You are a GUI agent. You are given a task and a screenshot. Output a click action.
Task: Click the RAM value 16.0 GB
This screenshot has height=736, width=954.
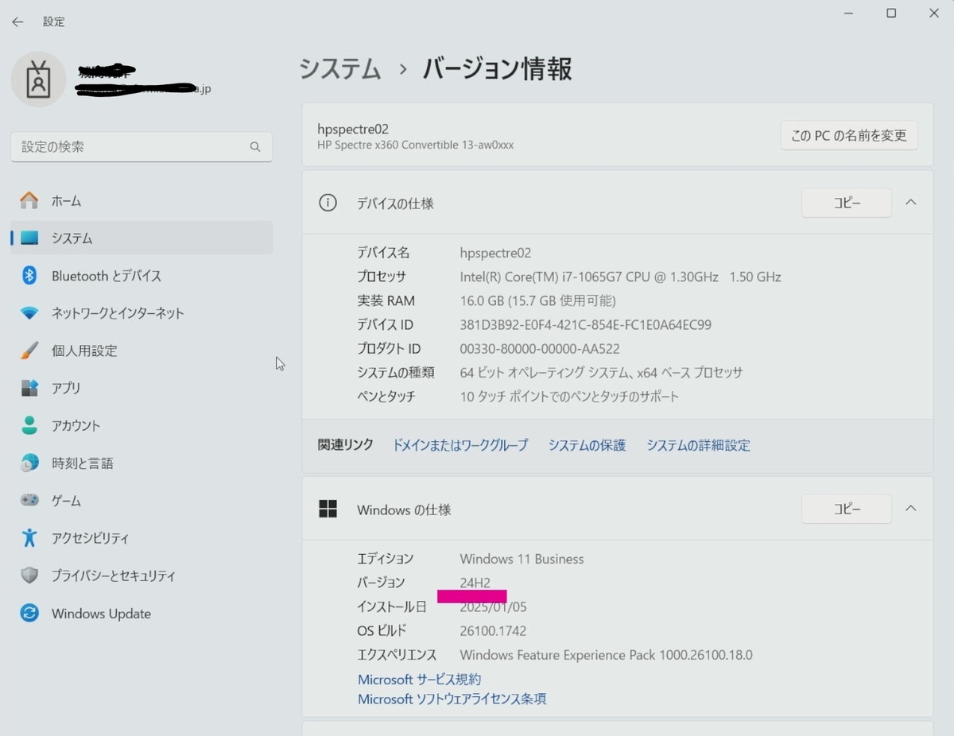(537, 300)
